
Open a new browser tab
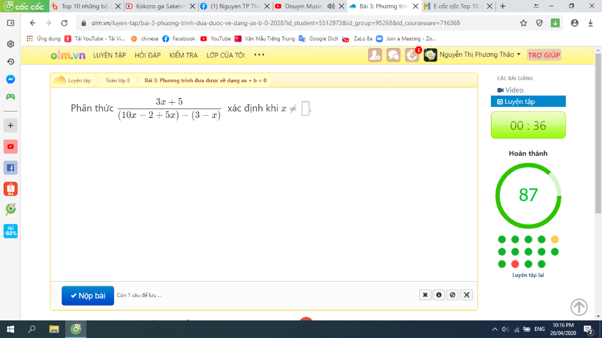tap(503, 6)
